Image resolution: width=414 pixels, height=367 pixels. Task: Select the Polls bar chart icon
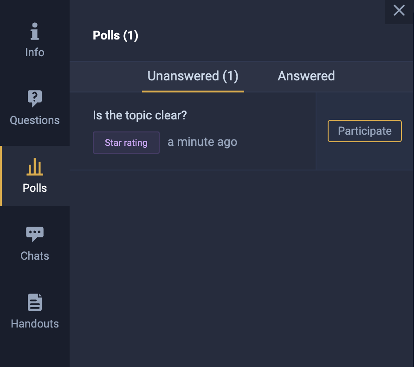35,167
